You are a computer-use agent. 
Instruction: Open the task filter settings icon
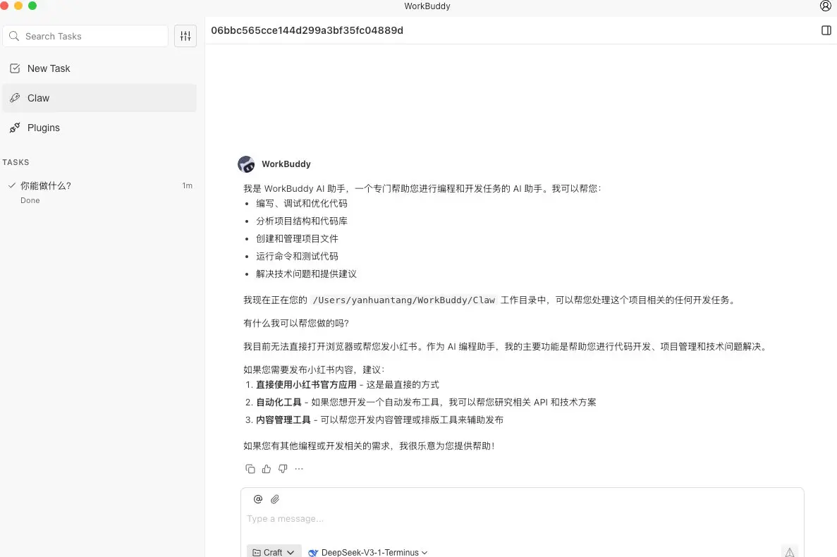click(185, 36)
